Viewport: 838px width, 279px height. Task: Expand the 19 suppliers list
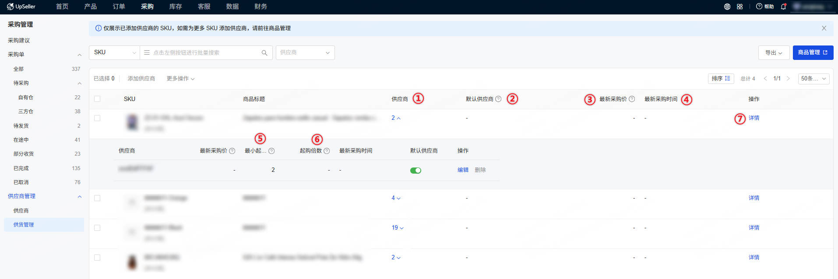(398, 228)
